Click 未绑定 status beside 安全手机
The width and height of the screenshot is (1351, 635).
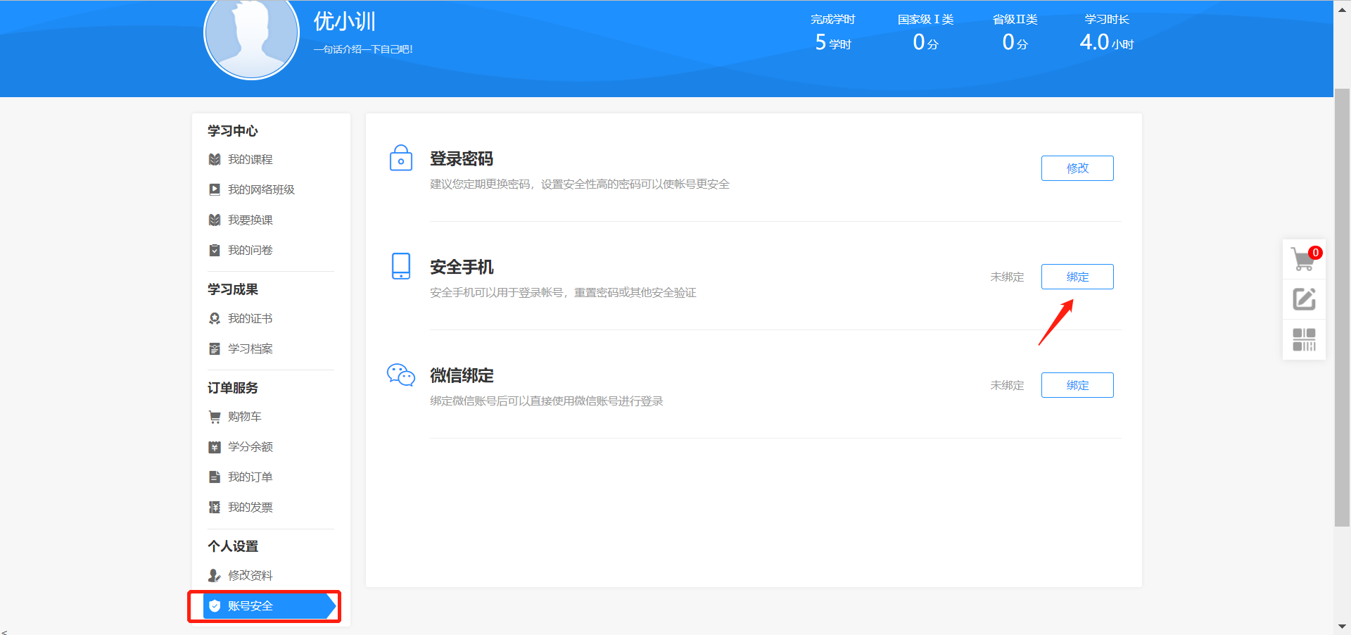pyautogui.click(x=1007, y=277)
